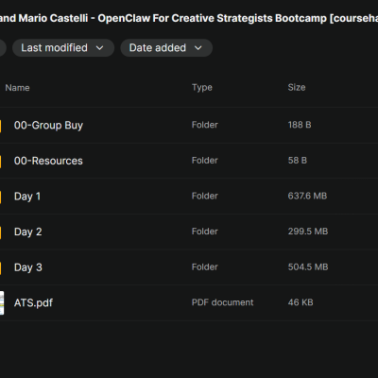Click the bootcamp folder title at top
Screen dimensions: 378x378
[189, 18]
